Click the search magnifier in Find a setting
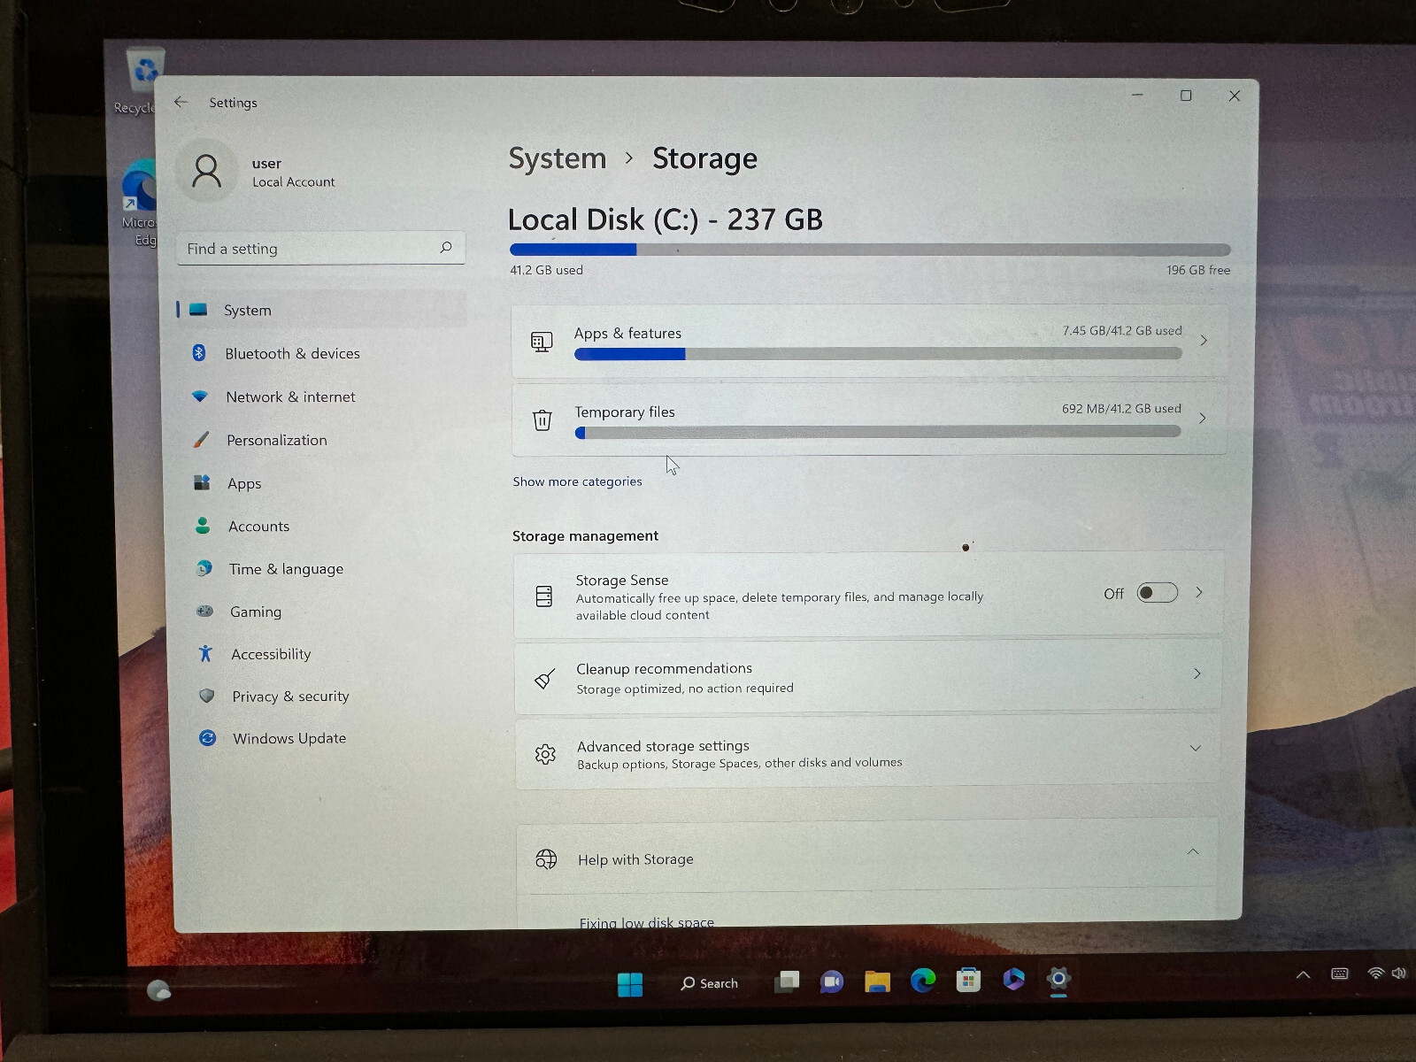 [446, 248]
